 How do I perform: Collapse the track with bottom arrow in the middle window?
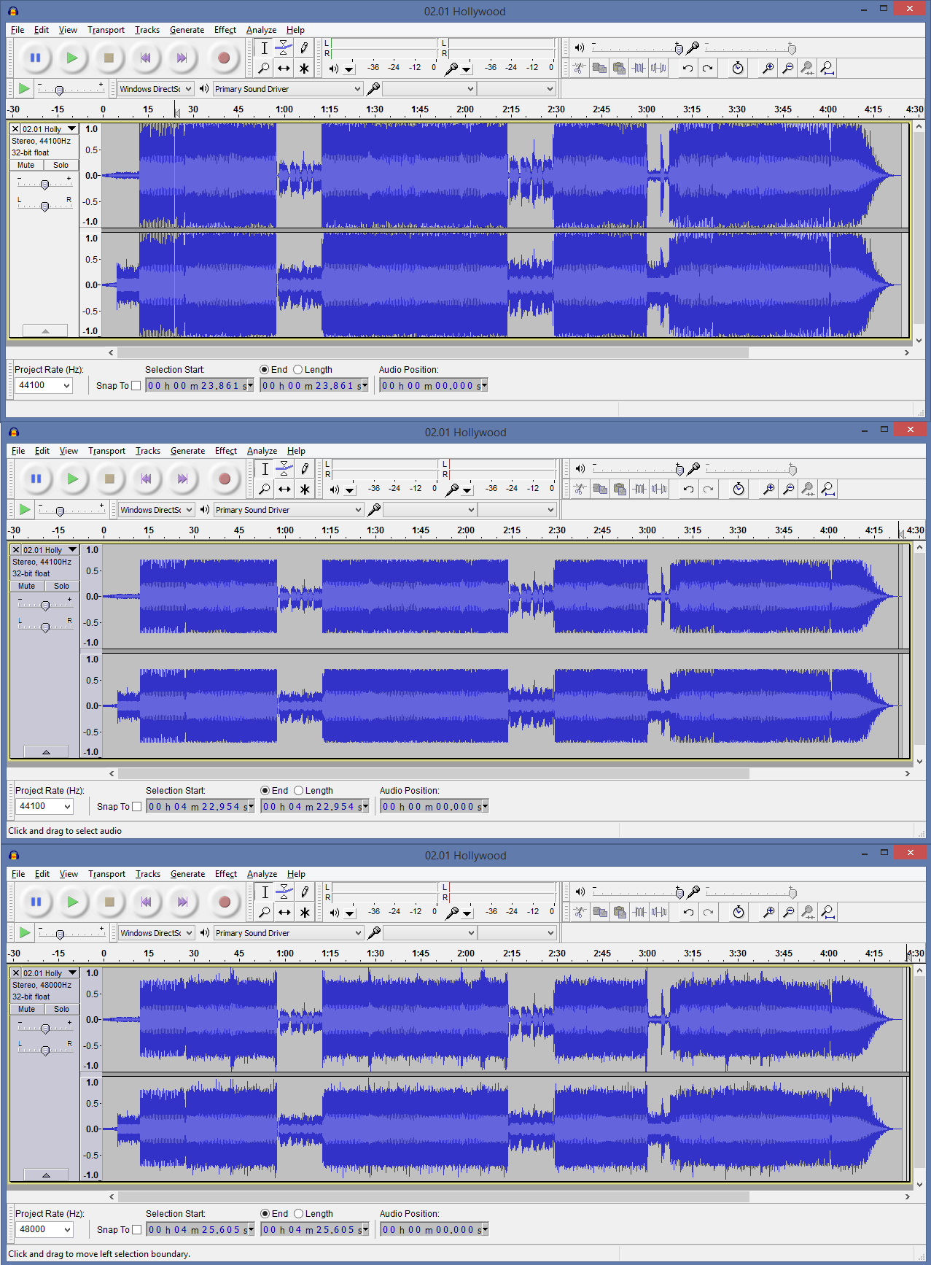(x=46, y=751)
